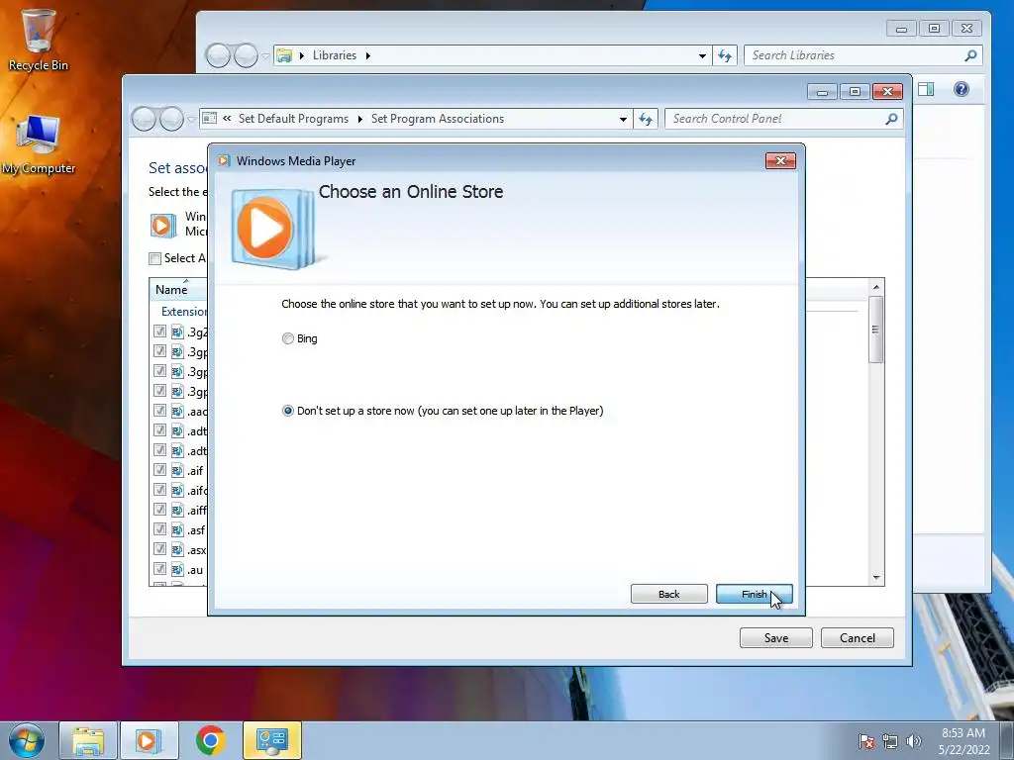Minimize the Set Program Associations window
The image size is (1014, 760).
coord(822,92)
